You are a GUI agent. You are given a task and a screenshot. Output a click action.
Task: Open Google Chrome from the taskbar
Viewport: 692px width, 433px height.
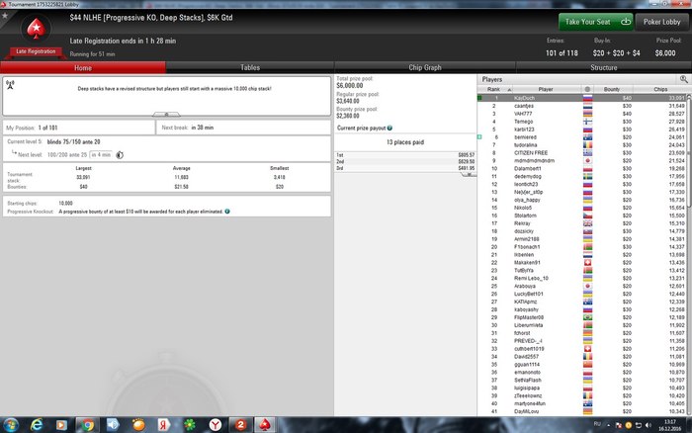[87, 425]
